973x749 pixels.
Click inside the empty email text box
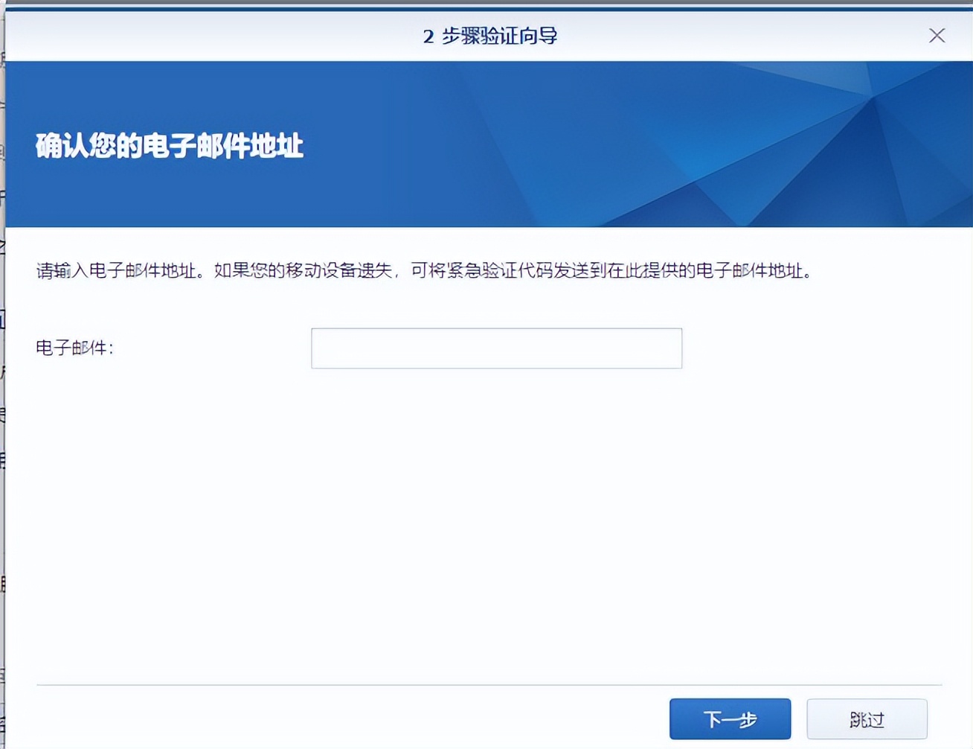(x=497, y=348)
